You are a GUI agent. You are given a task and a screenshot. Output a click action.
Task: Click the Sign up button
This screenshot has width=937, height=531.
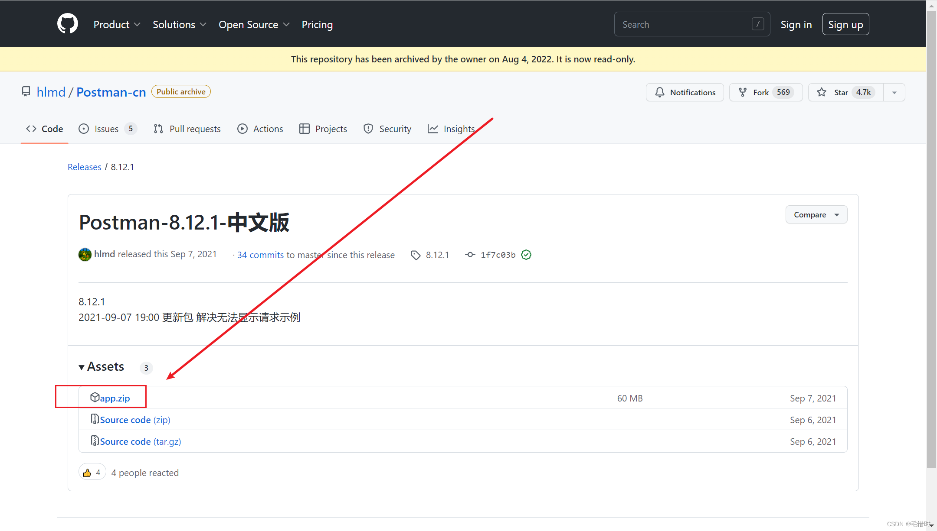point(845,24)
